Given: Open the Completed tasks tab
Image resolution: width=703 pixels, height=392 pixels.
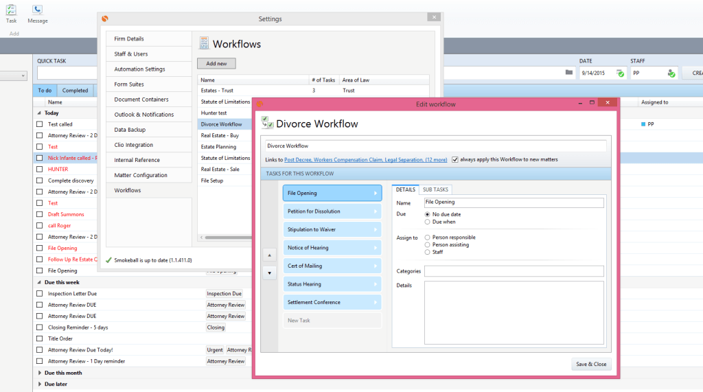Looking at the screenshot, I should [75, 90].
